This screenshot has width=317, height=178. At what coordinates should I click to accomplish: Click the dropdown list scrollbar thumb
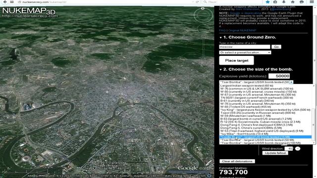tap(314, 125)
